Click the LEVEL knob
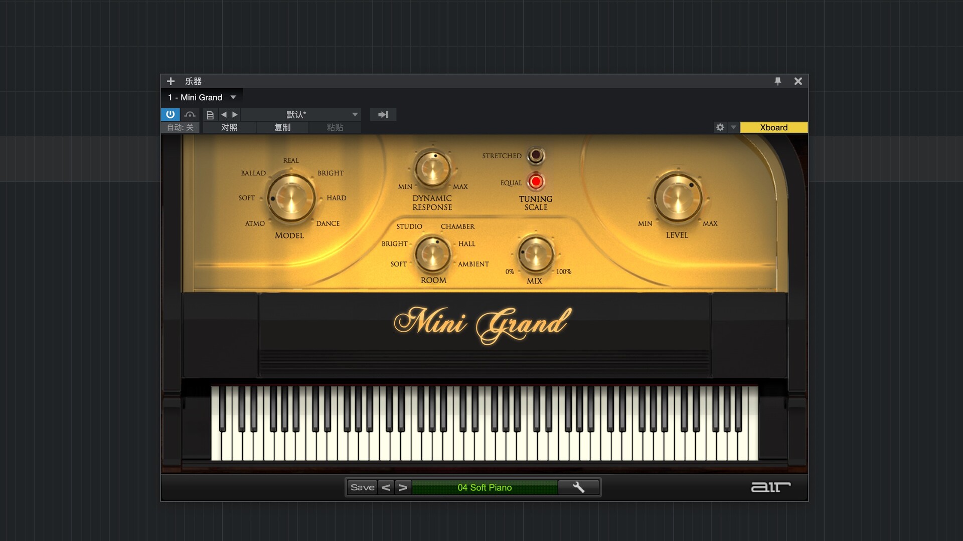The width and height of the screenshot is (963, 541). [677, 198]
